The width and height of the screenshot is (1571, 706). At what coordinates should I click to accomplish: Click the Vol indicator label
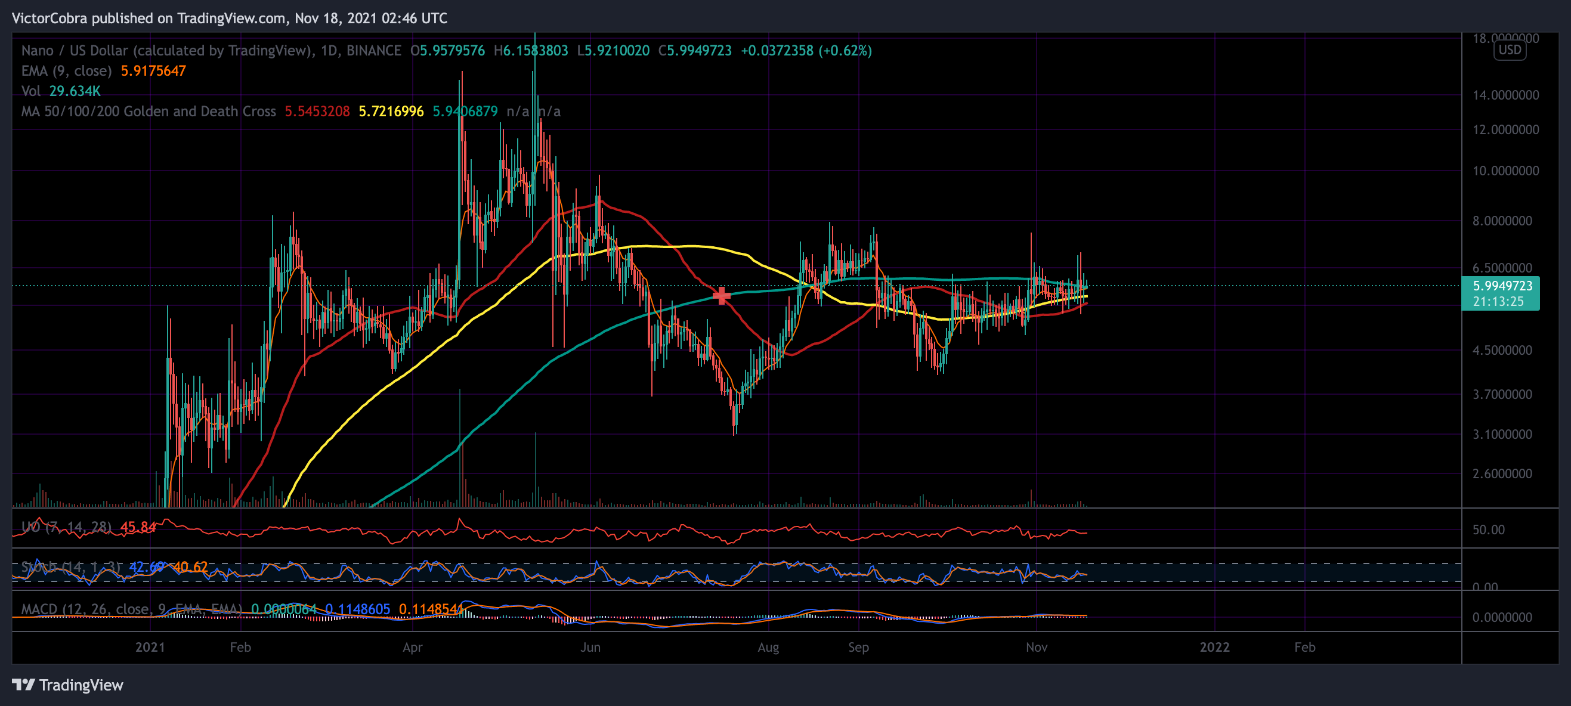click(x=30, y=91)
